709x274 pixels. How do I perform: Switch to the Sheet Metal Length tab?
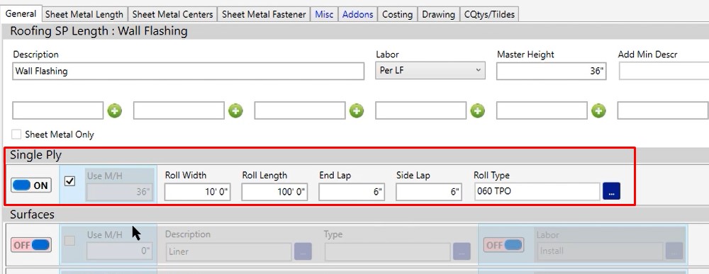point(84,14)
